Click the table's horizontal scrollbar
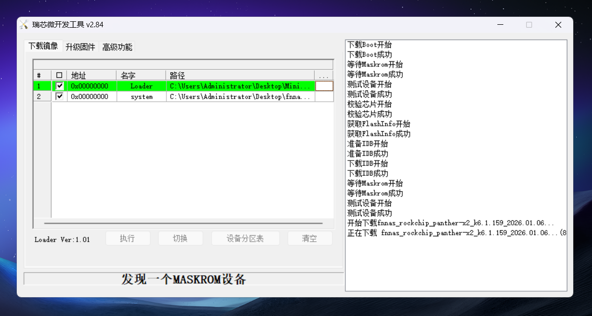The height and width of the screenshot is (316, 592). tap(183, 223)
